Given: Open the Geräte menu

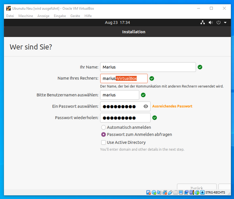Looking at the screenshot, I should pyautogui.click(x=75, y=16).
